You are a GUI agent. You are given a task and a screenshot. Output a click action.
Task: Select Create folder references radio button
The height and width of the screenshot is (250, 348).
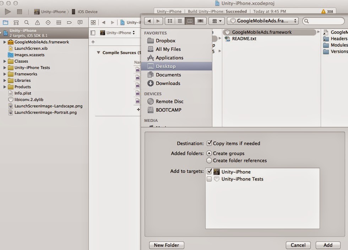pos(209,160)
